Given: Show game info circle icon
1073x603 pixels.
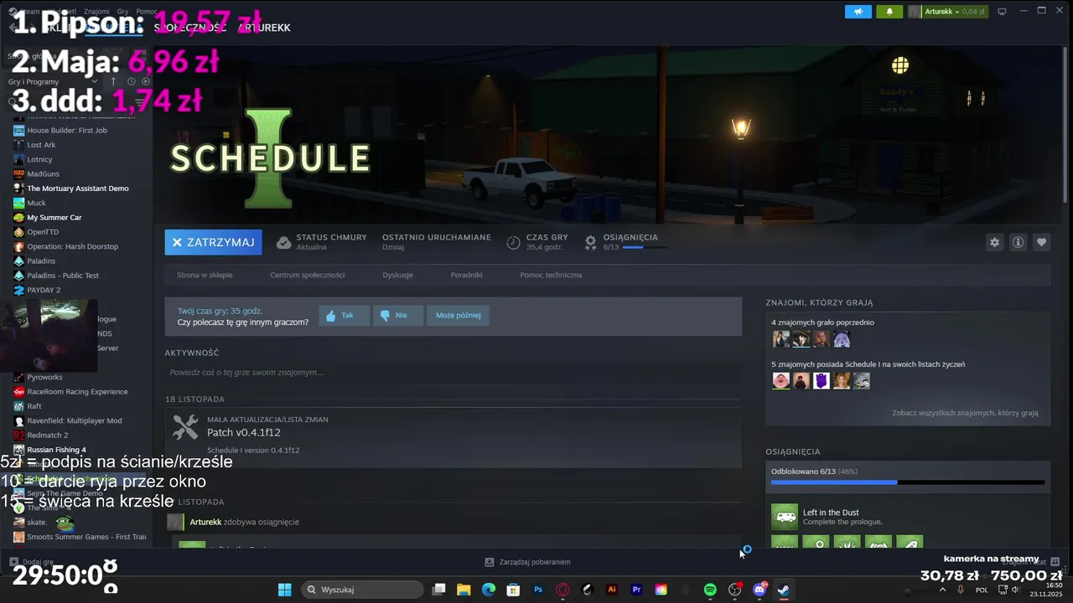Looking at the screenshot, I should (1018, 242).
